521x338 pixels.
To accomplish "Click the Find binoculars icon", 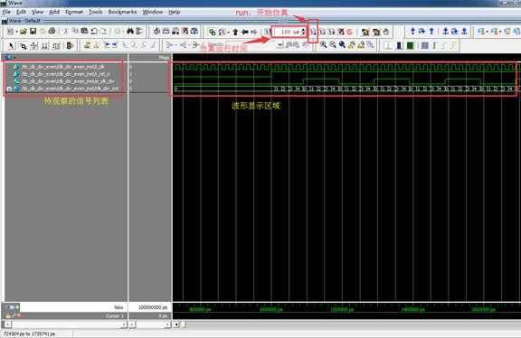I will [x=130, y=32].
